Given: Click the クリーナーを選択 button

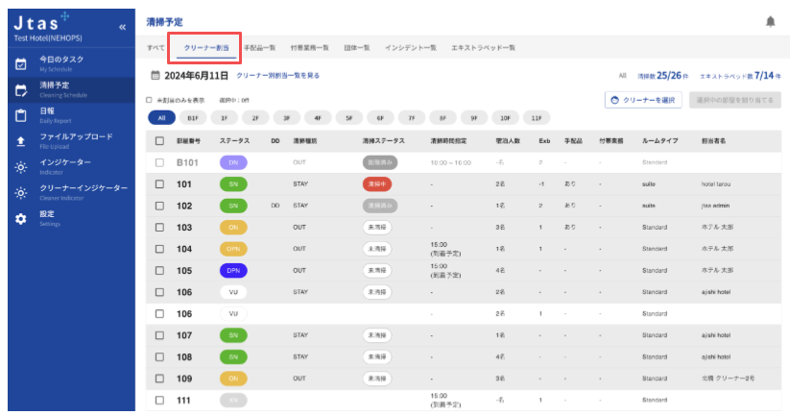Looking at the screenshot, I should point(642,100).
